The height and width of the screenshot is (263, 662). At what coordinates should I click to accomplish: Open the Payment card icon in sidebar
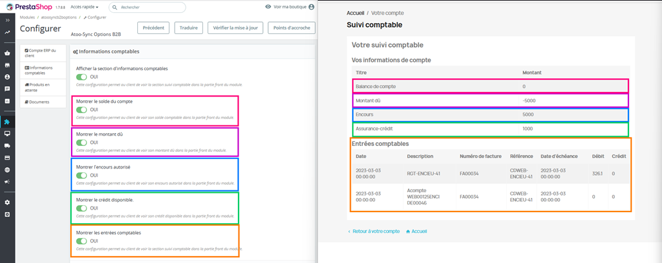[7, 158]
